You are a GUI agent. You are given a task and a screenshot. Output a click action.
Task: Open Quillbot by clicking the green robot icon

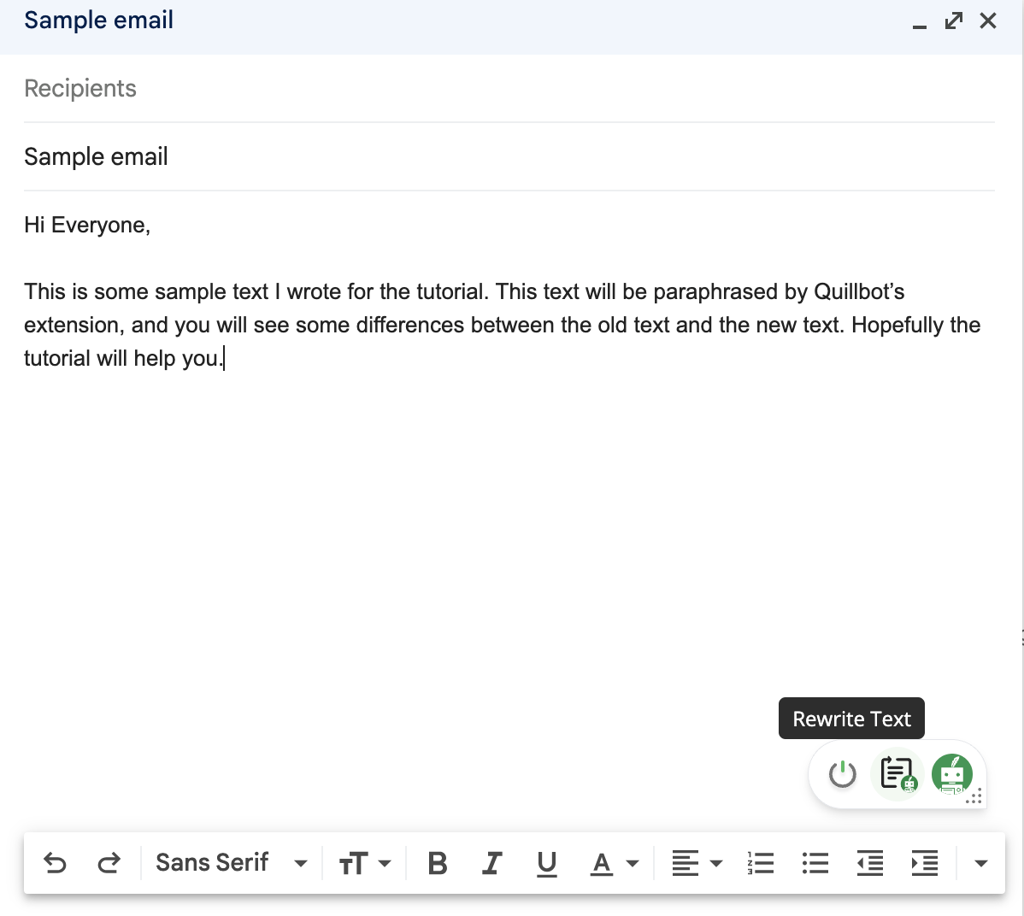(952, 774)
